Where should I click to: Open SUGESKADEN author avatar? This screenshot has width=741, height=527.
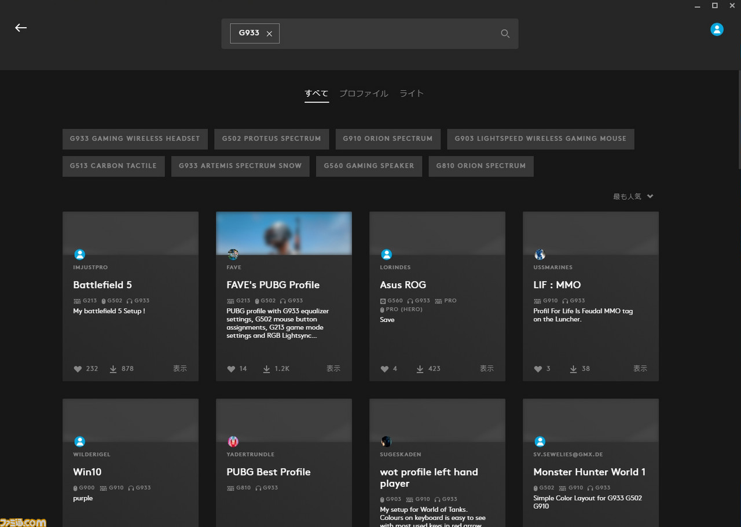pyautogui.click(x=387, y=441)
